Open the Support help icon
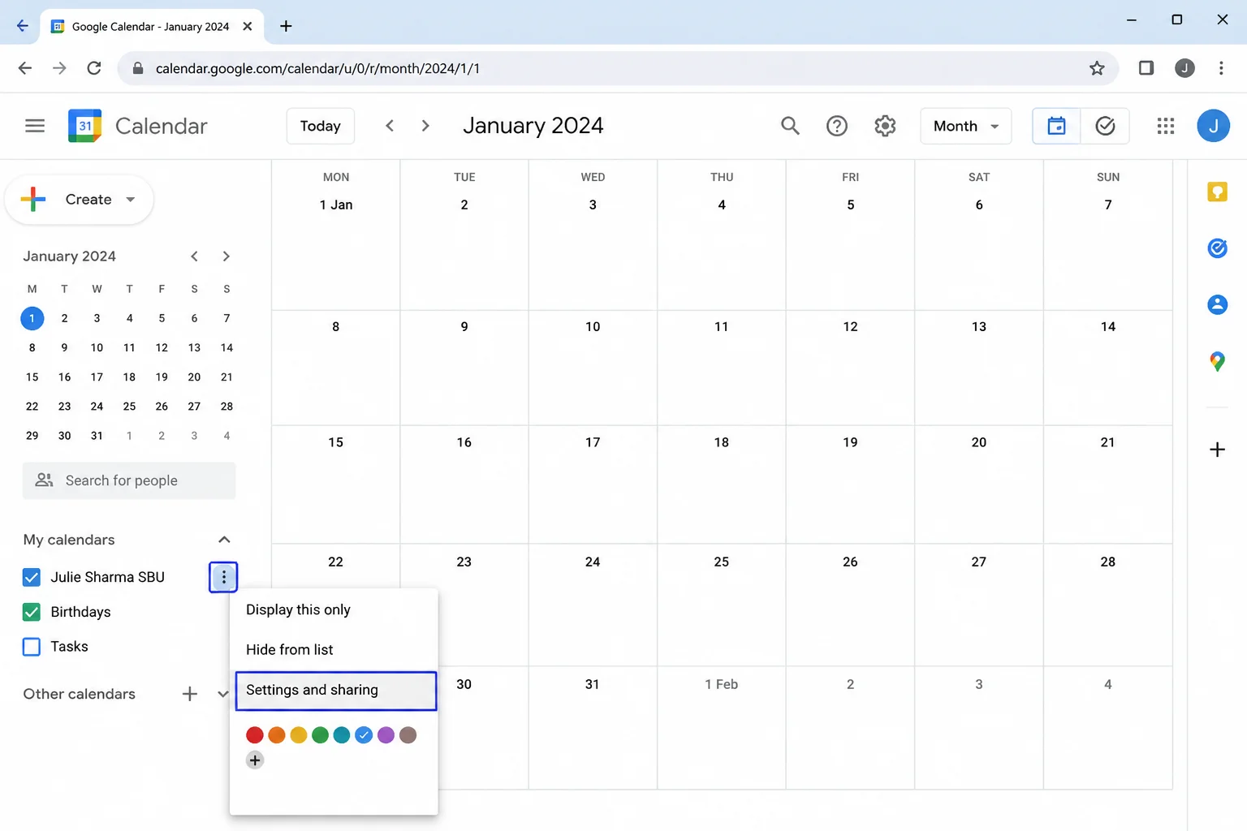This screenshot has height=831, width=1247. 837,126
